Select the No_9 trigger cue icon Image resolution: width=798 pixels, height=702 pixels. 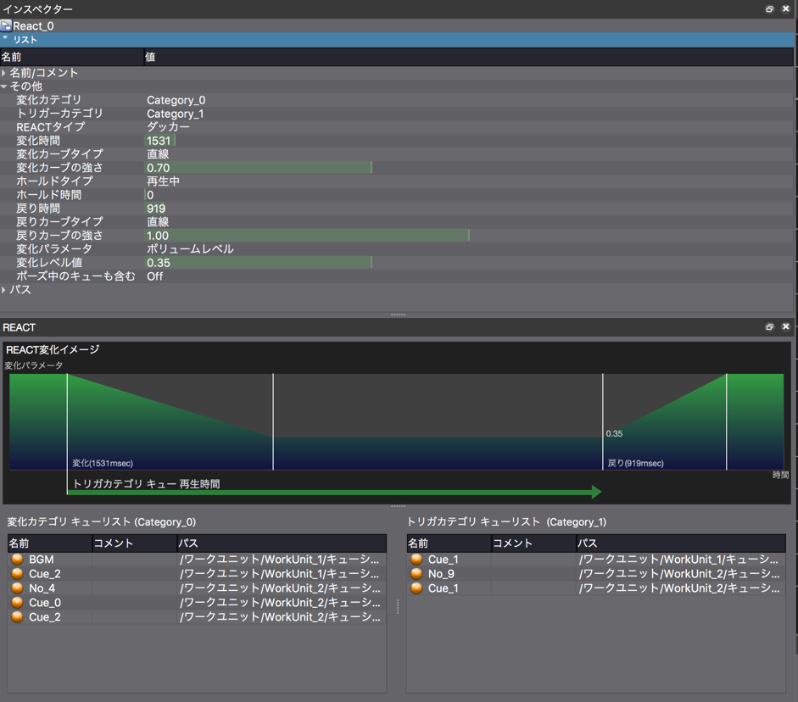pyautogui.click(x=416, y=574)
